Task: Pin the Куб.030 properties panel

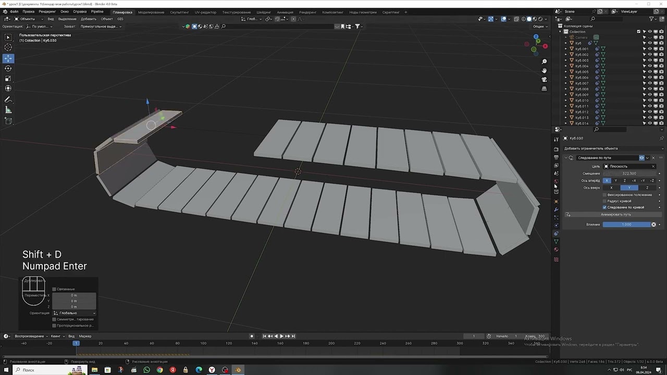Action: coord(662,138)
